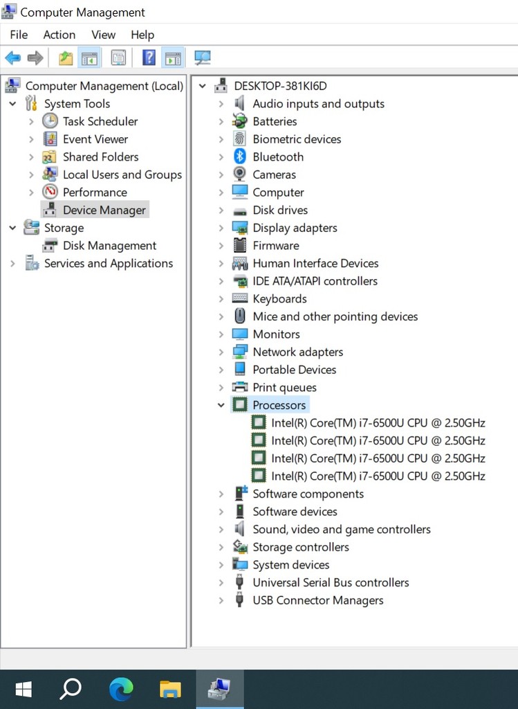
Task: Expand the Disk drives category
Action: coord(221,210)
